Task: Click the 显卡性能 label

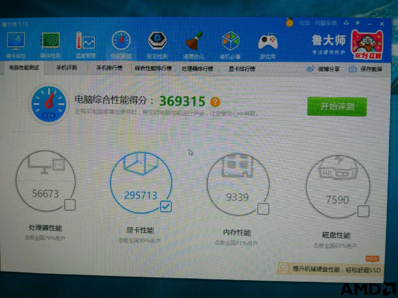Action: (x=140, y=230)
